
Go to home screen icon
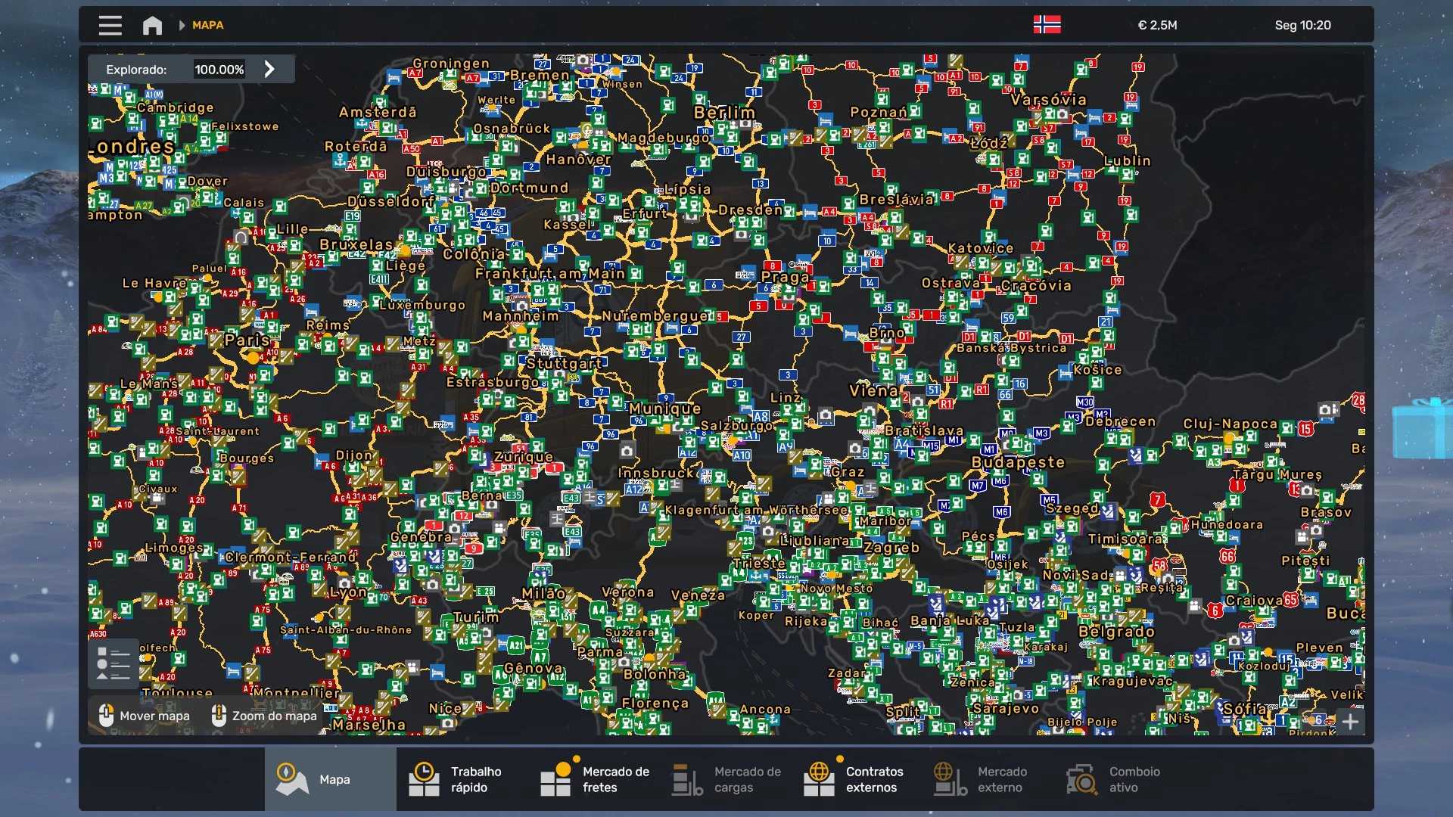click(x=152, y=25)
